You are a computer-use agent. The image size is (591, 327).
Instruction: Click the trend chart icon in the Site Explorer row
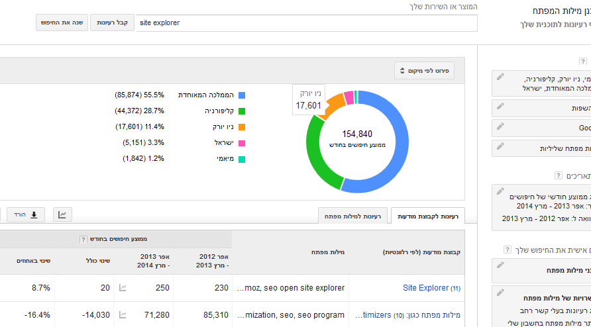(123, 288)
